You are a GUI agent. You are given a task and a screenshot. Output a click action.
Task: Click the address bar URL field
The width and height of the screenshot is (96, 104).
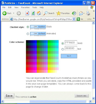[x=43, y=19]
